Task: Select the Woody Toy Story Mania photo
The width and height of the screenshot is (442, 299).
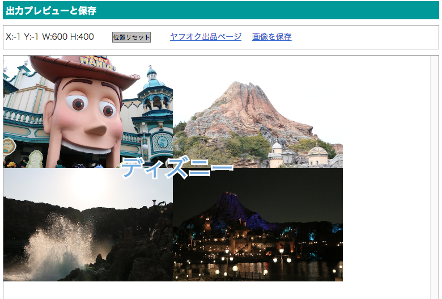Action: click(x=88, y=112)
